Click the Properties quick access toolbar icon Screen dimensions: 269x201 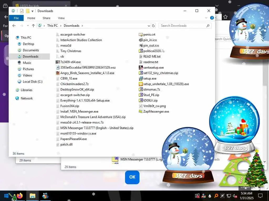coord(22,11)
